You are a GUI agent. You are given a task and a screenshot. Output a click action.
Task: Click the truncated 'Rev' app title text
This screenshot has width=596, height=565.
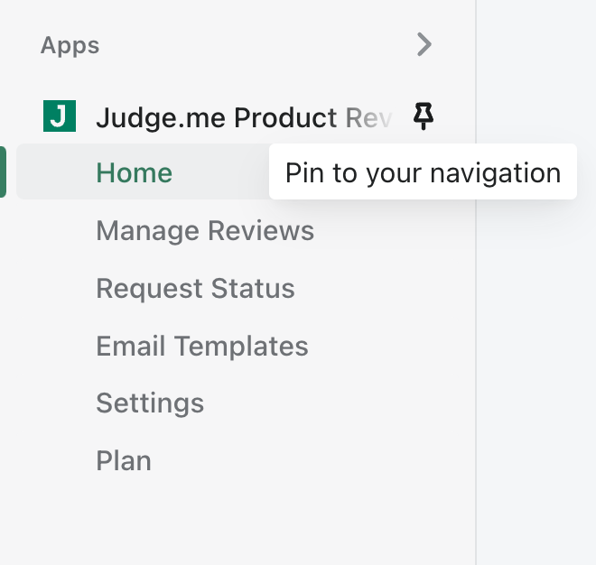tap(368, 117)
